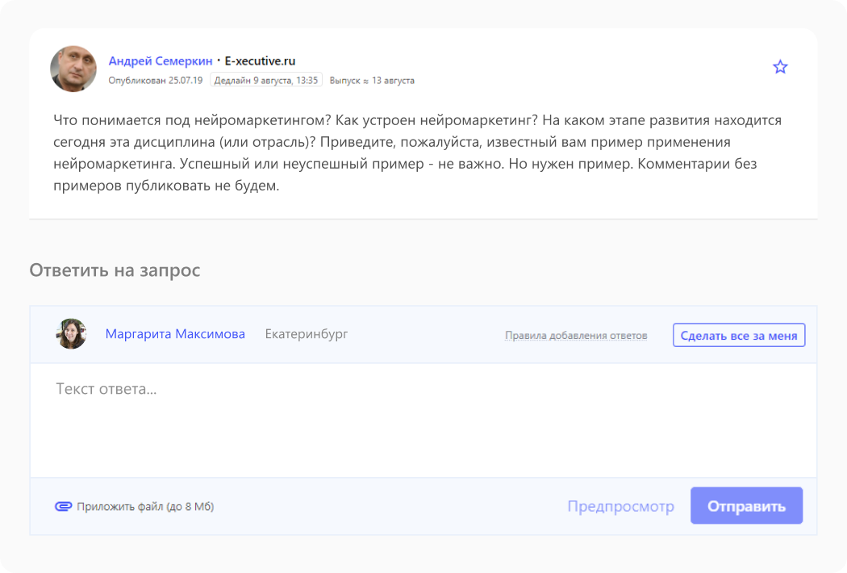
Task: Open Андрей Семеркин's profile photo
Action: 73,69
